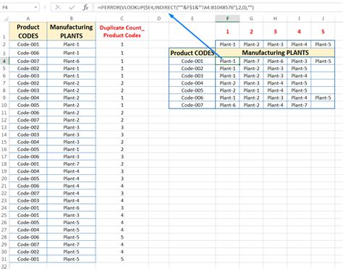This screenshot has height=269, width=343.
Task: Select the red number 4 in column I
Action: coord(299,31)
